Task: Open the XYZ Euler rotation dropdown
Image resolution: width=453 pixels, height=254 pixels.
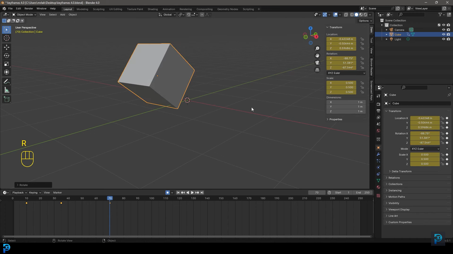Action: [425, 149]
